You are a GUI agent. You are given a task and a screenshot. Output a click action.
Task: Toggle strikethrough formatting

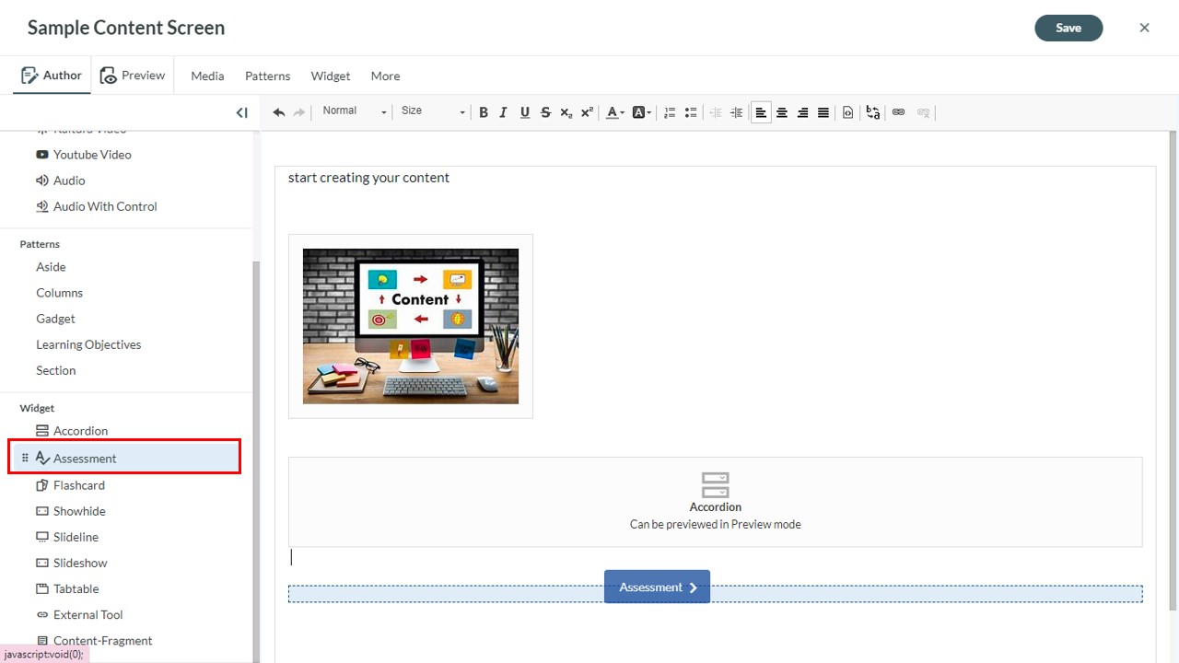pyautogui.click(x=545, y=112)
